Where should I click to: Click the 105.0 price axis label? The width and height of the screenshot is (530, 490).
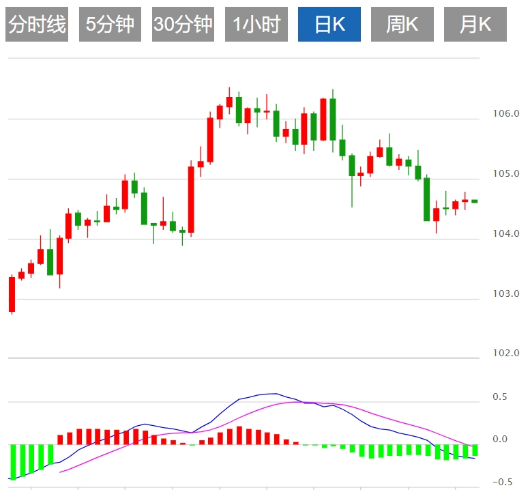(506, 174)
